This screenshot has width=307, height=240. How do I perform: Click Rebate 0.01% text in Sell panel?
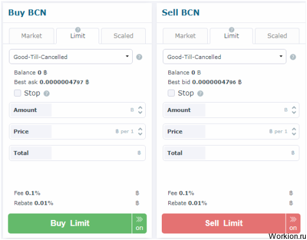187,203
